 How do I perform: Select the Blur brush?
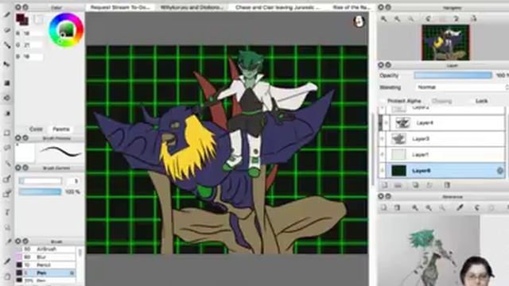pyautogui.click(x=46, y=257)
